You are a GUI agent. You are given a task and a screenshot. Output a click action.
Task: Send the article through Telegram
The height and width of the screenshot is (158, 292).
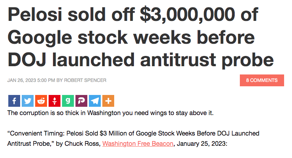(95, 101)
